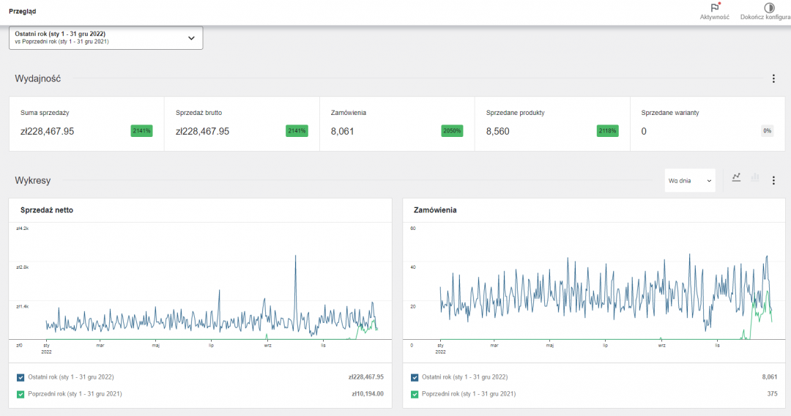Select the Sprzedaż brutto summary card
Image resolution: width=791 pixels, height=416 pixels.
pyautogui.click(x=241, y=124)
